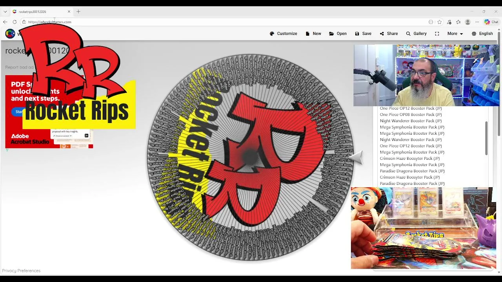Open the English language selector
The width and height of the screenshot is (502, 282).
[x=482, y=34]
